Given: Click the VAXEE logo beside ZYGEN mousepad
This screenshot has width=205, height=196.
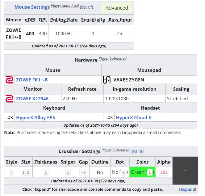Looking at the screenshot, I should click(x=107, y=80).
